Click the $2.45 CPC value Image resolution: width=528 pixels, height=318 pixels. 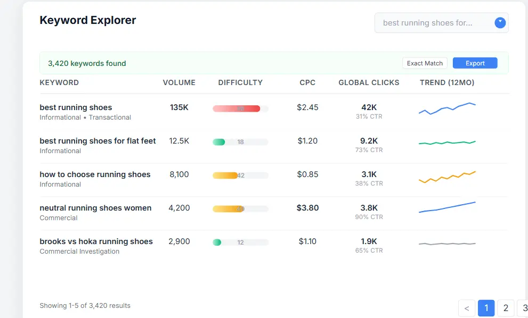click(x=307, y=107)
